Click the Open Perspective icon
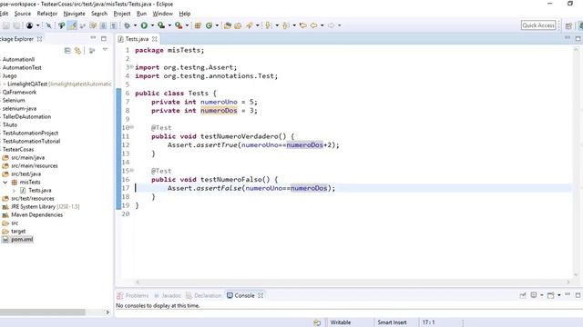 (x=568, y=25)
